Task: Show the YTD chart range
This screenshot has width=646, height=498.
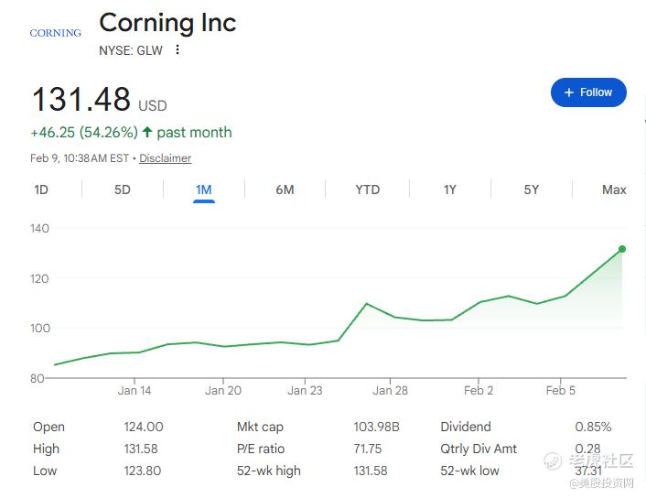Action: [367, 189]
